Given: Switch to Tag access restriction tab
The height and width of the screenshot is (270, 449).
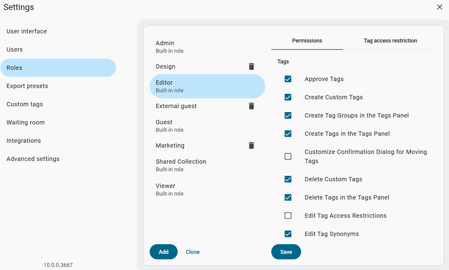Looking at the screenshot, I should click(x=390, y=41).
